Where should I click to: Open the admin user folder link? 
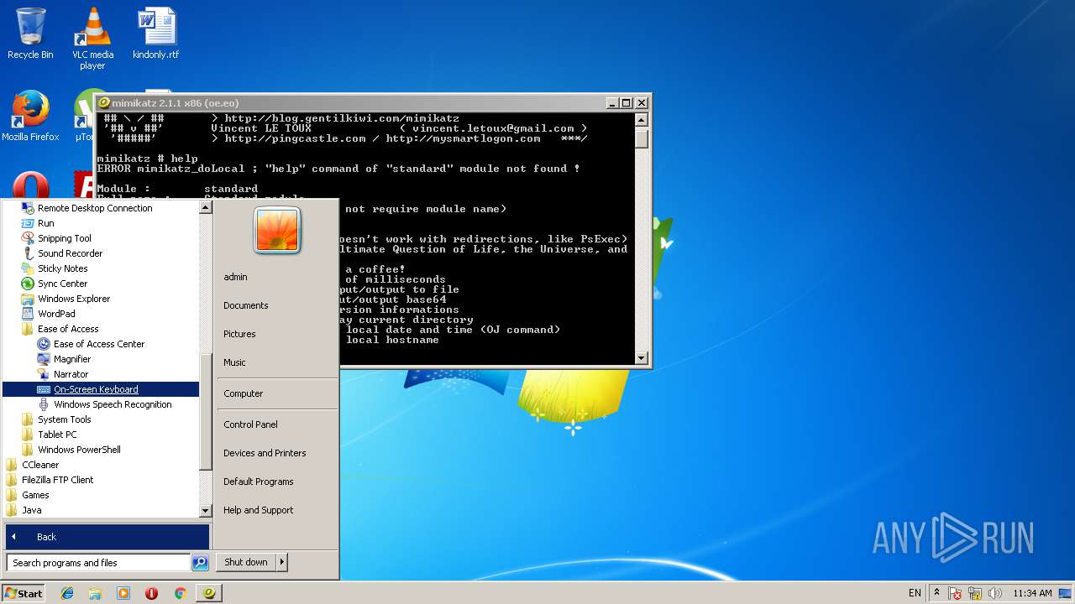(235, 277)
